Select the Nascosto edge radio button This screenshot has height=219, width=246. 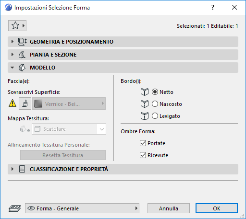(x=155, y=104)
